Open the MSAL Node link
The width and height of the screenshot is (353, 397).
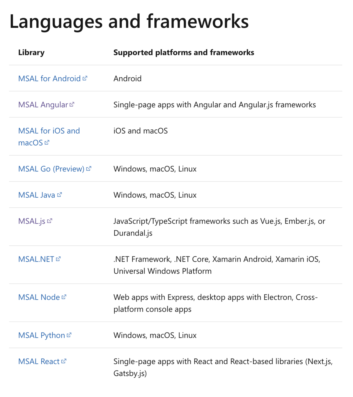tap(43, 297)
